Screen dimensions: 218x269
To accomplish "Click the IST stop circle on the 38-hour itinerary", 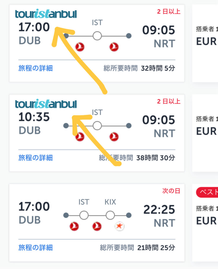I will (x=97, y=126).
